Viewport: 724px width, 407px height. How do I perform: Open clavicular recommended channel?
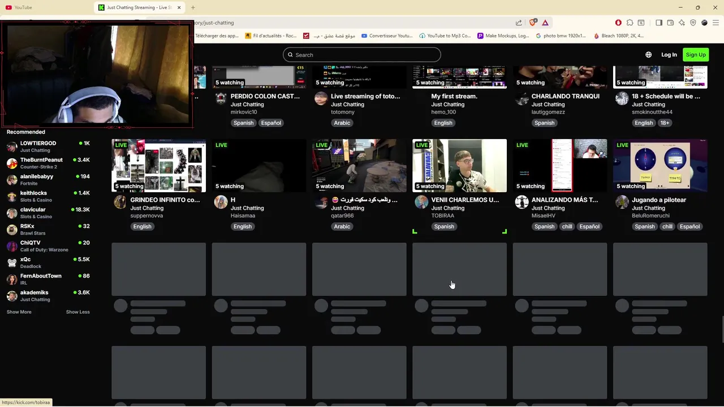48,213
